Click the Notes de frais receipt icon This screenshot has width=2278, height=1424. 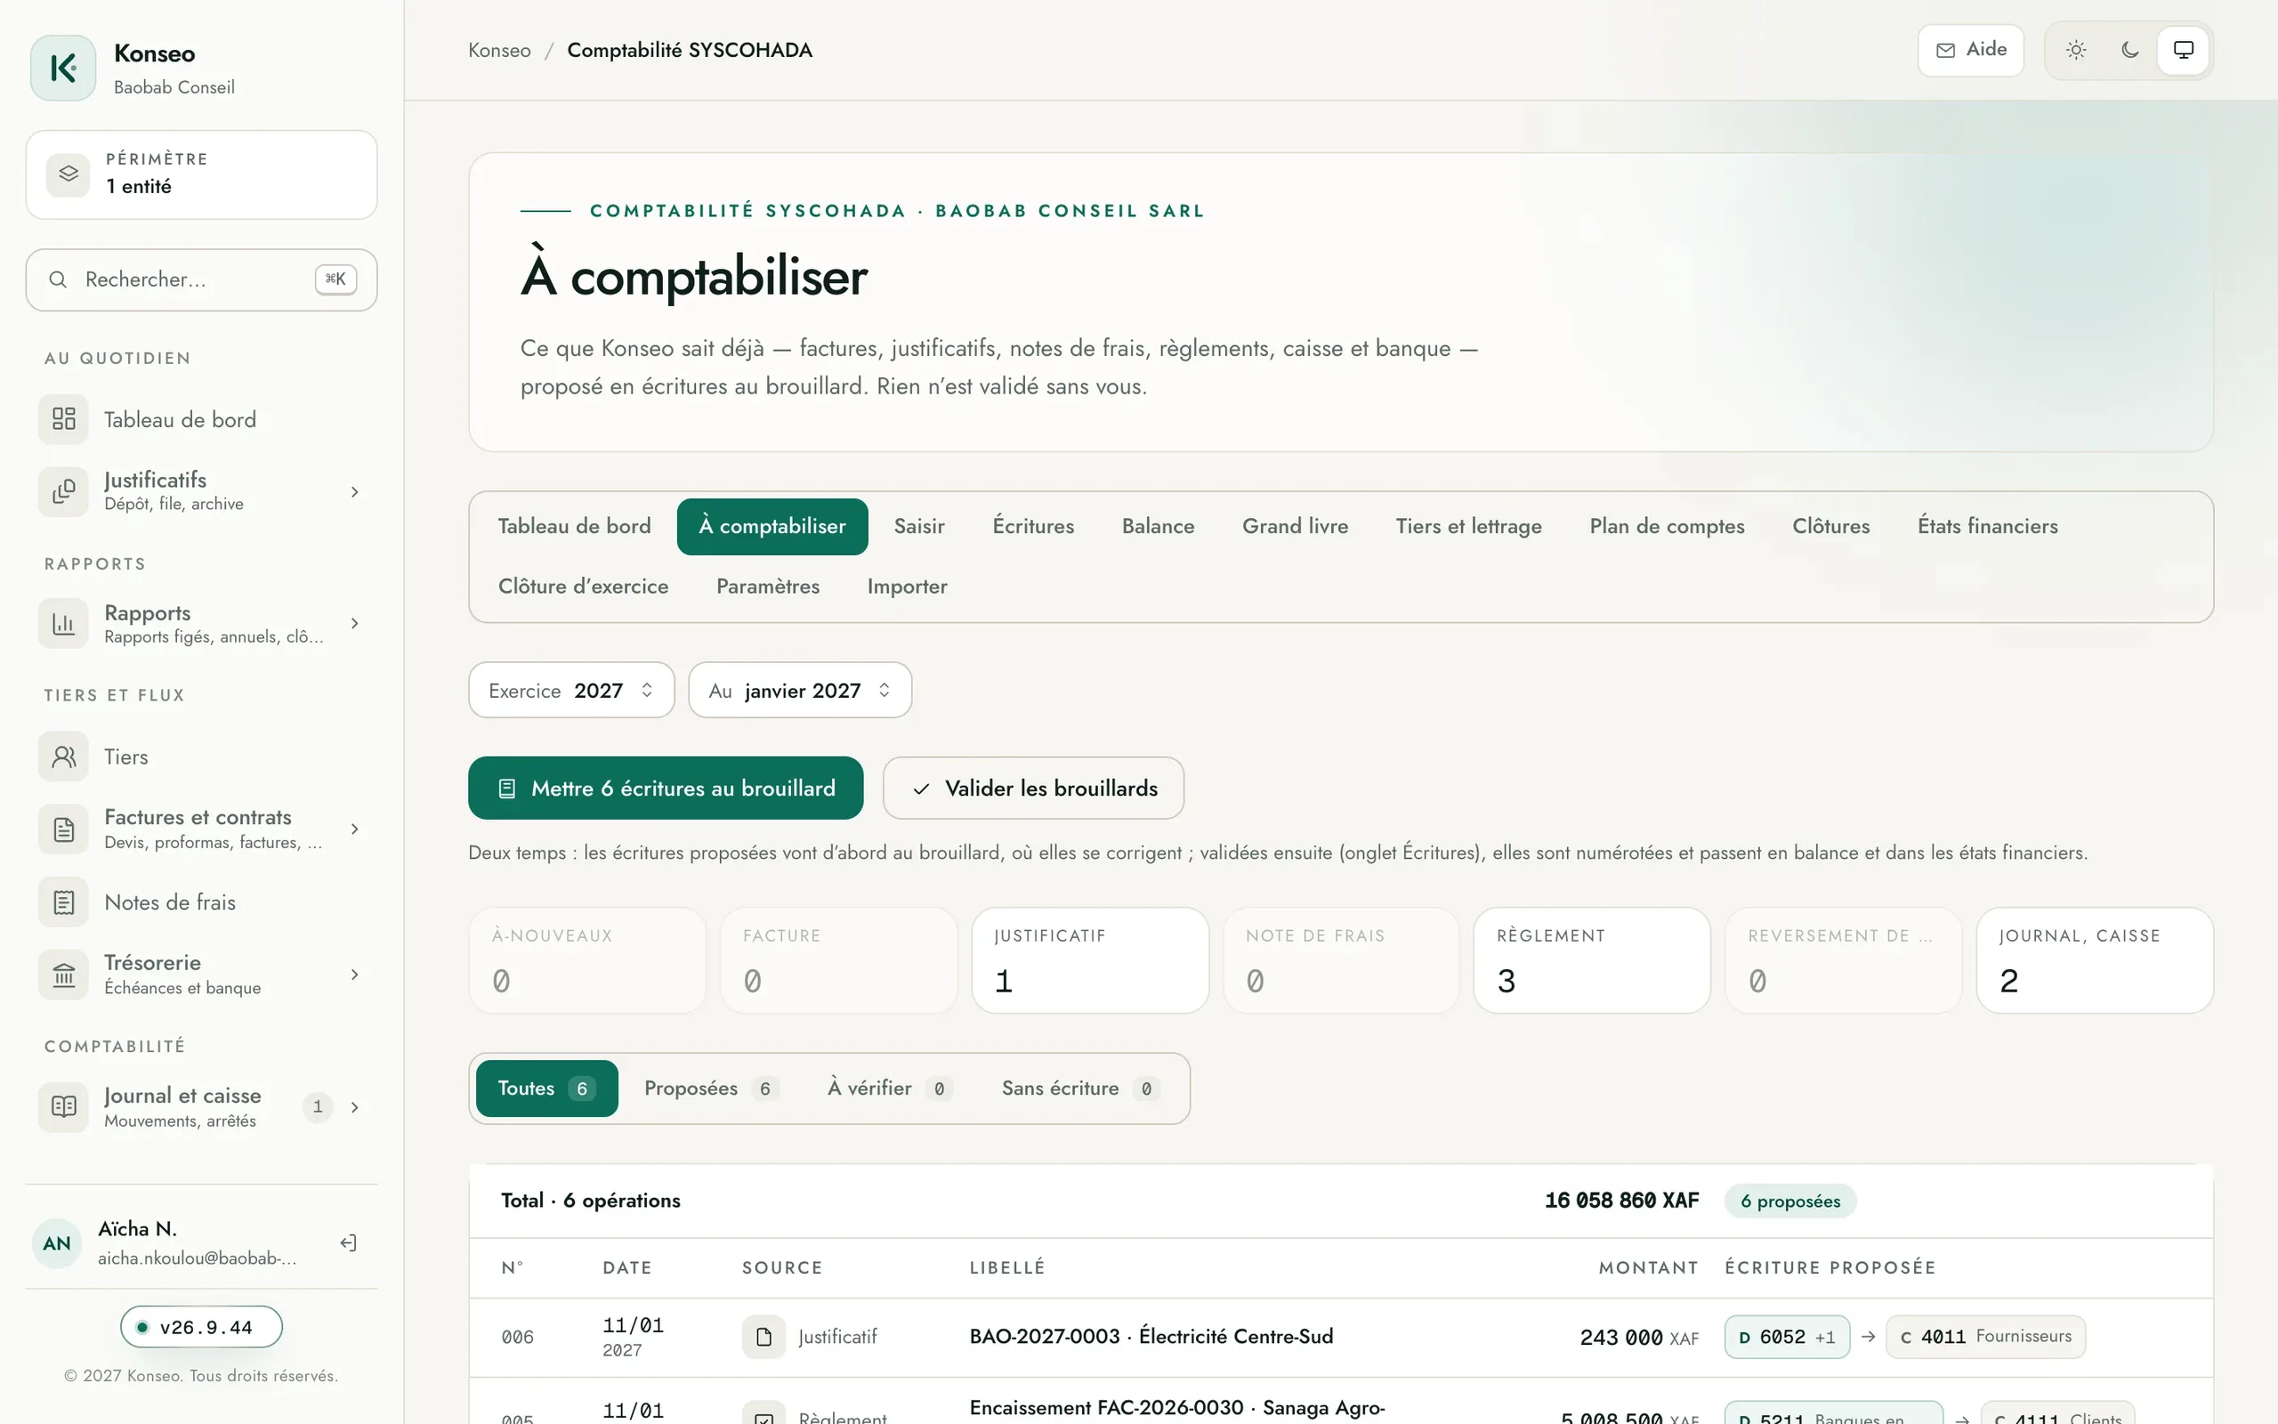(x=63, y=902)
